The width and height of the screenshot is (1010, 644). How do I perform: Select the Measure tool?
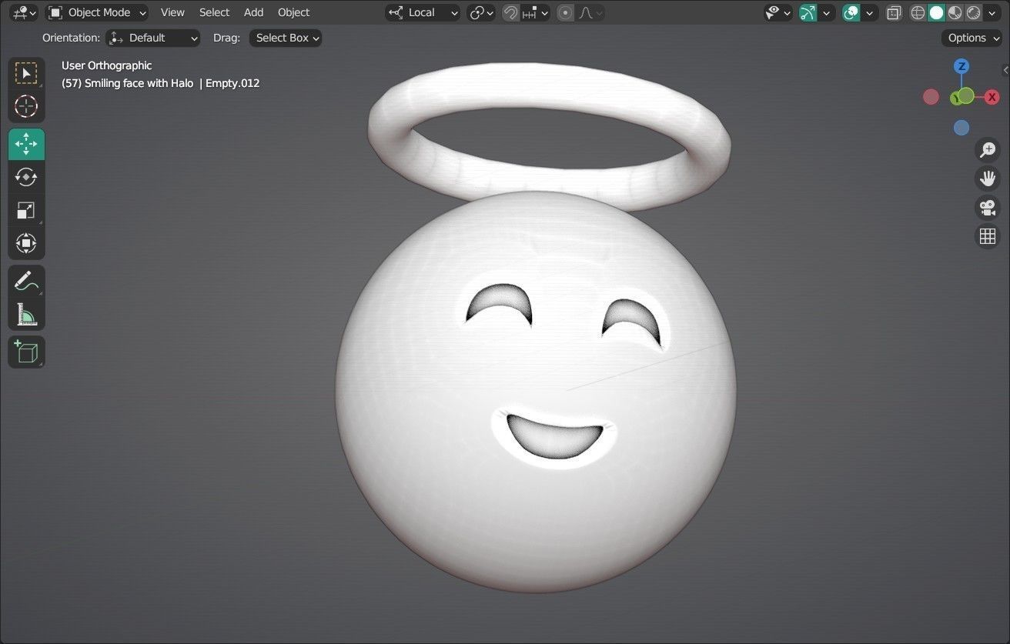coord(26,314)
